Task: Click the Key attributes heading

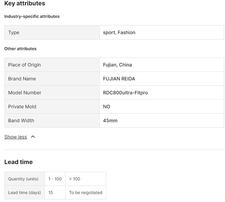Action: click(x=25, y=4)
